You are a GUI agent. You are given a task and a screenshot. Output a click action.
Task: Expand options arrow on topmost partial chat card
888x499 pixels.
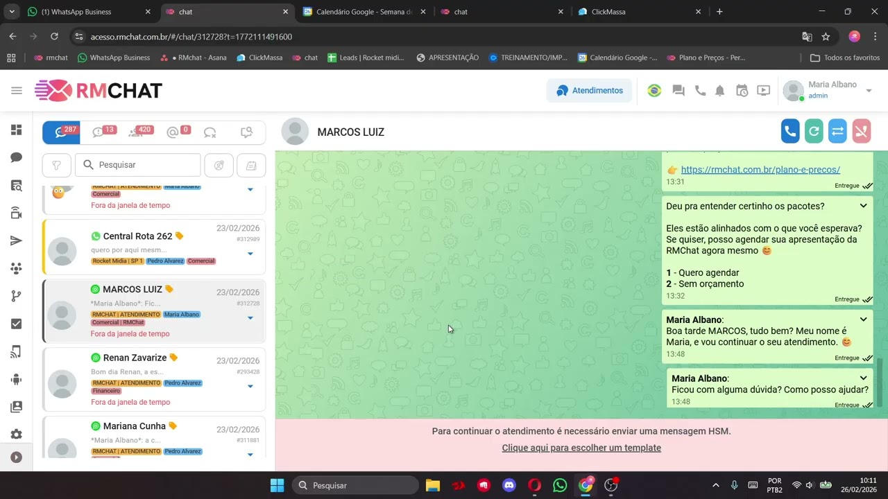[x=250, y=189]
